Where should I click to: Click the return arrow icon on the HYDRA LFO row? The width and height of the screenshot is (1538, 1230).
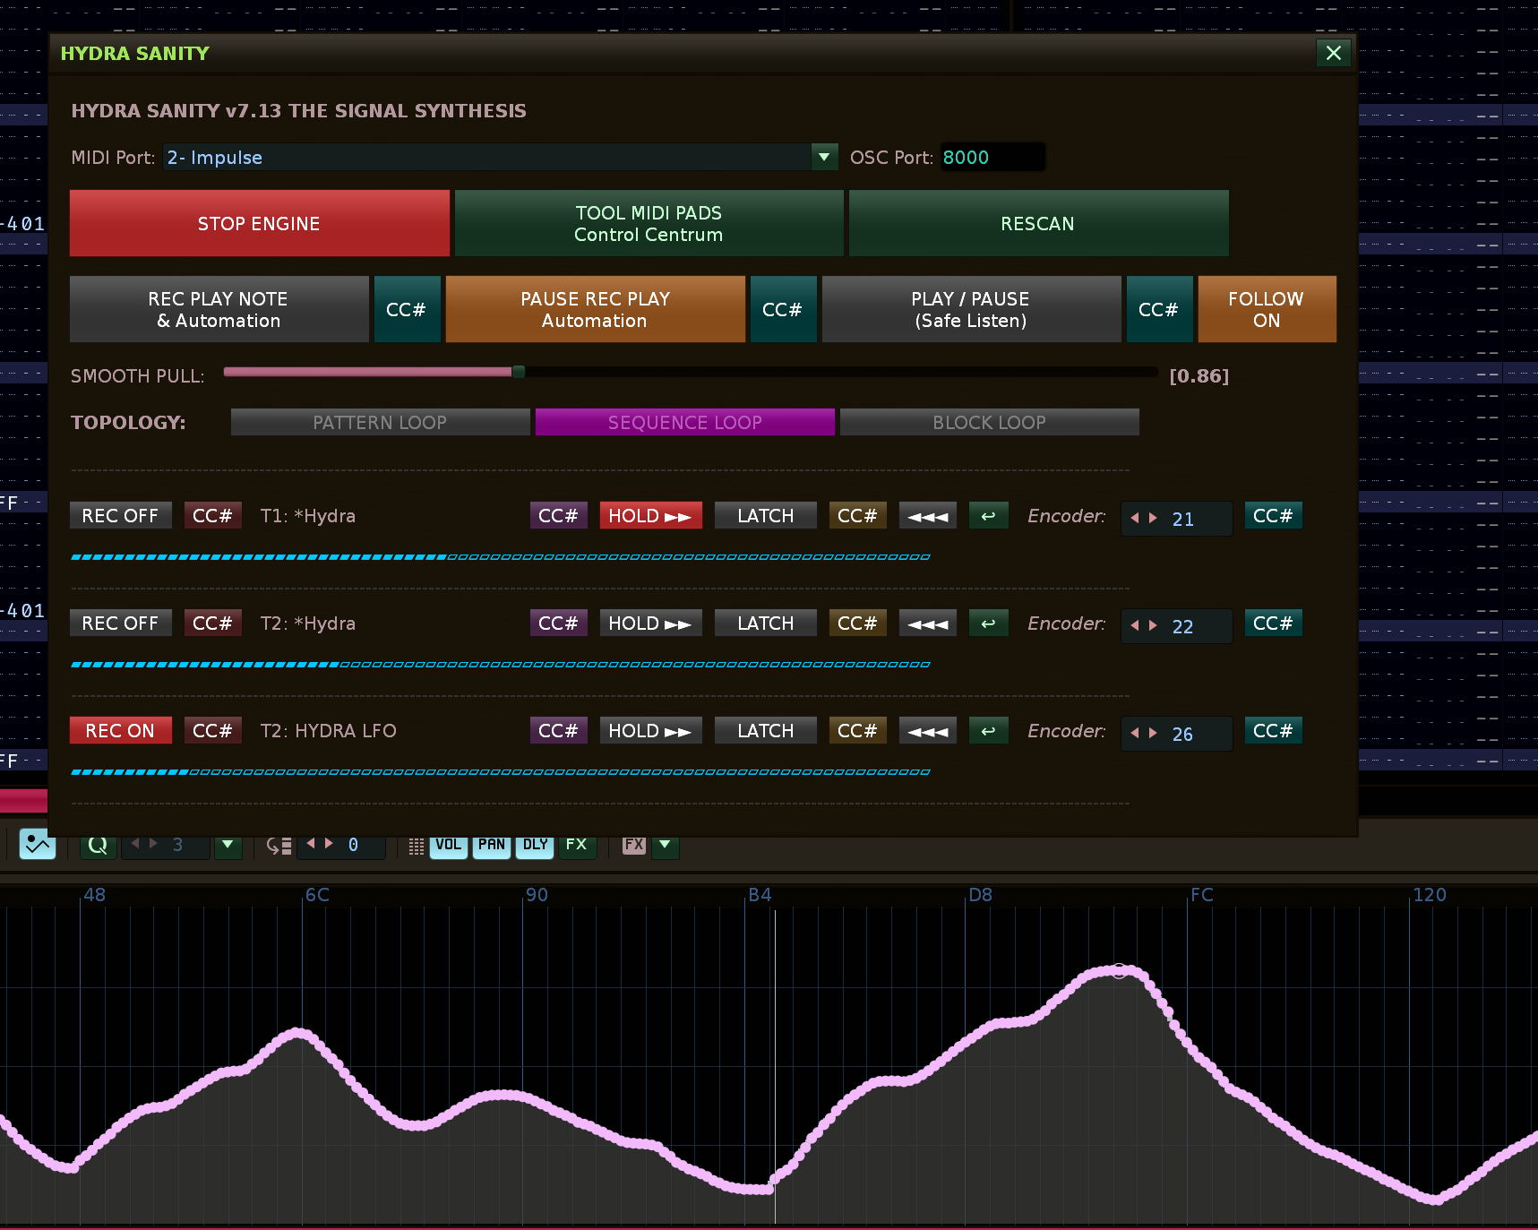click(x=988, y=731)
